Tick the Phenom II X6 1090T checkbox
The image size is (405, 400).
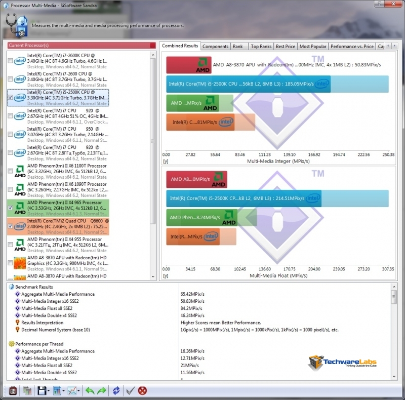(x=10, y=189)
